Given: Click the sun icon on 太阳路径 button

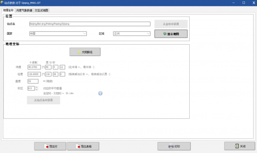Looking at the screenshot, I should [x=79, y=52].
